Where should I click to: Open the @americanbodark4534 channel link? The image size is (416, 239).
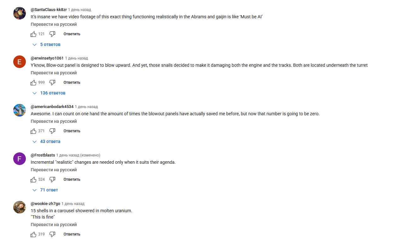tap(52, 107)
